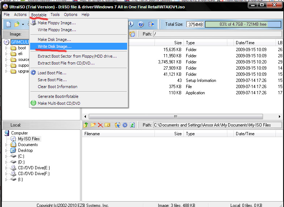Screen dimensions: 284x207
Task: Click the green Refresh icon in Local toolbar
Action: click(x=133, y=125)
